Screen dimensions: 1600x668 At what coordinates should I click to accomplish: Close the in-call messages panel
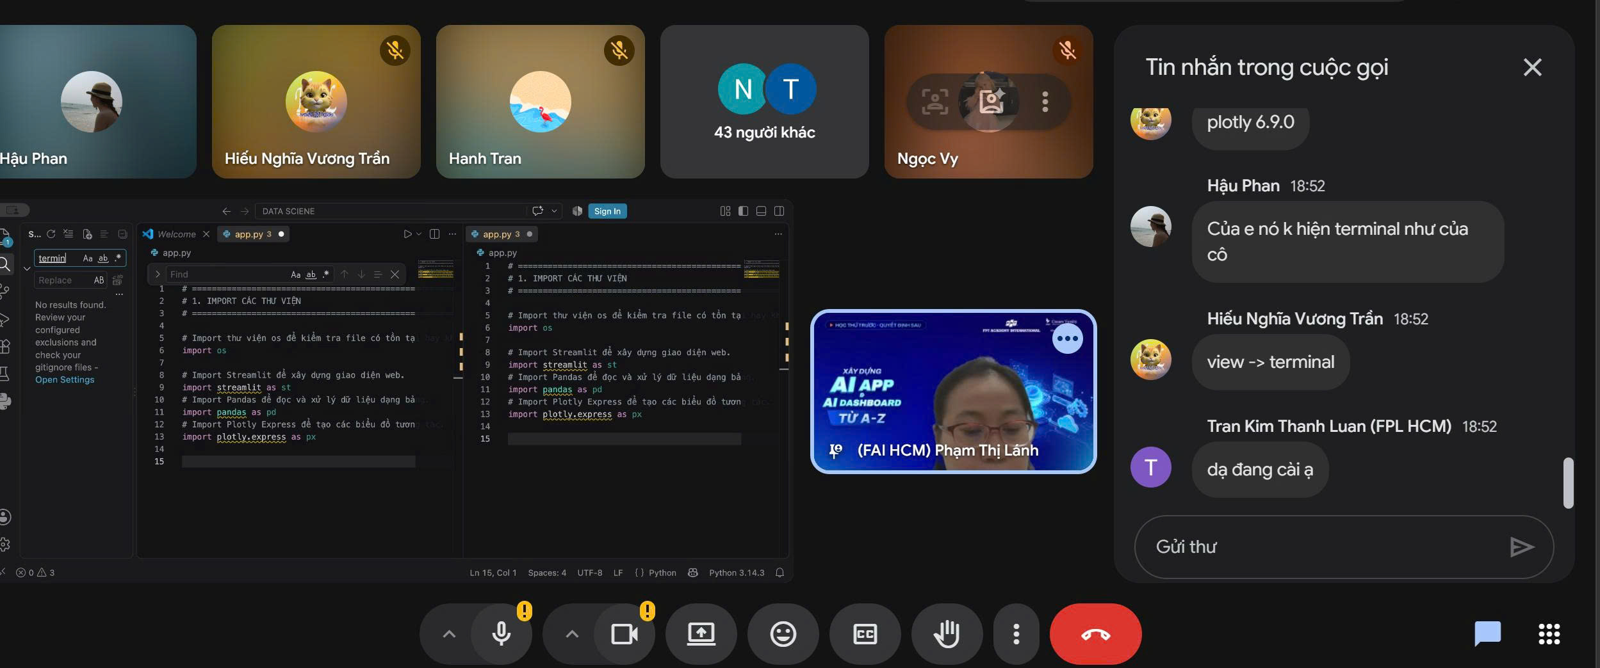click(x=1533, y=67)
